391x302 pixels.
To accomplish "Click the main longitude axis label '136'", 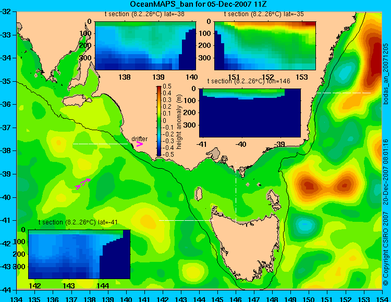I will pyautogui.click(x=53, y=299).
